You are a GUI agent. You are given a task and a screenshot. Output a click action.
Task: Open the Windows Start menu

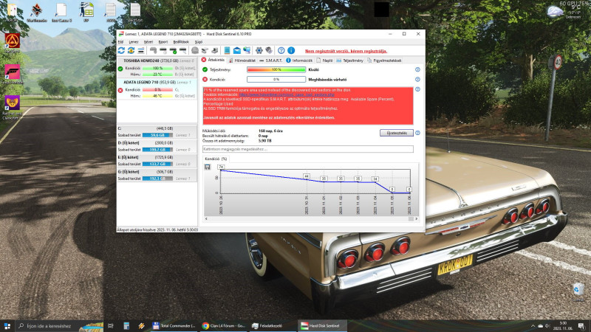click(x=7, y=326)
